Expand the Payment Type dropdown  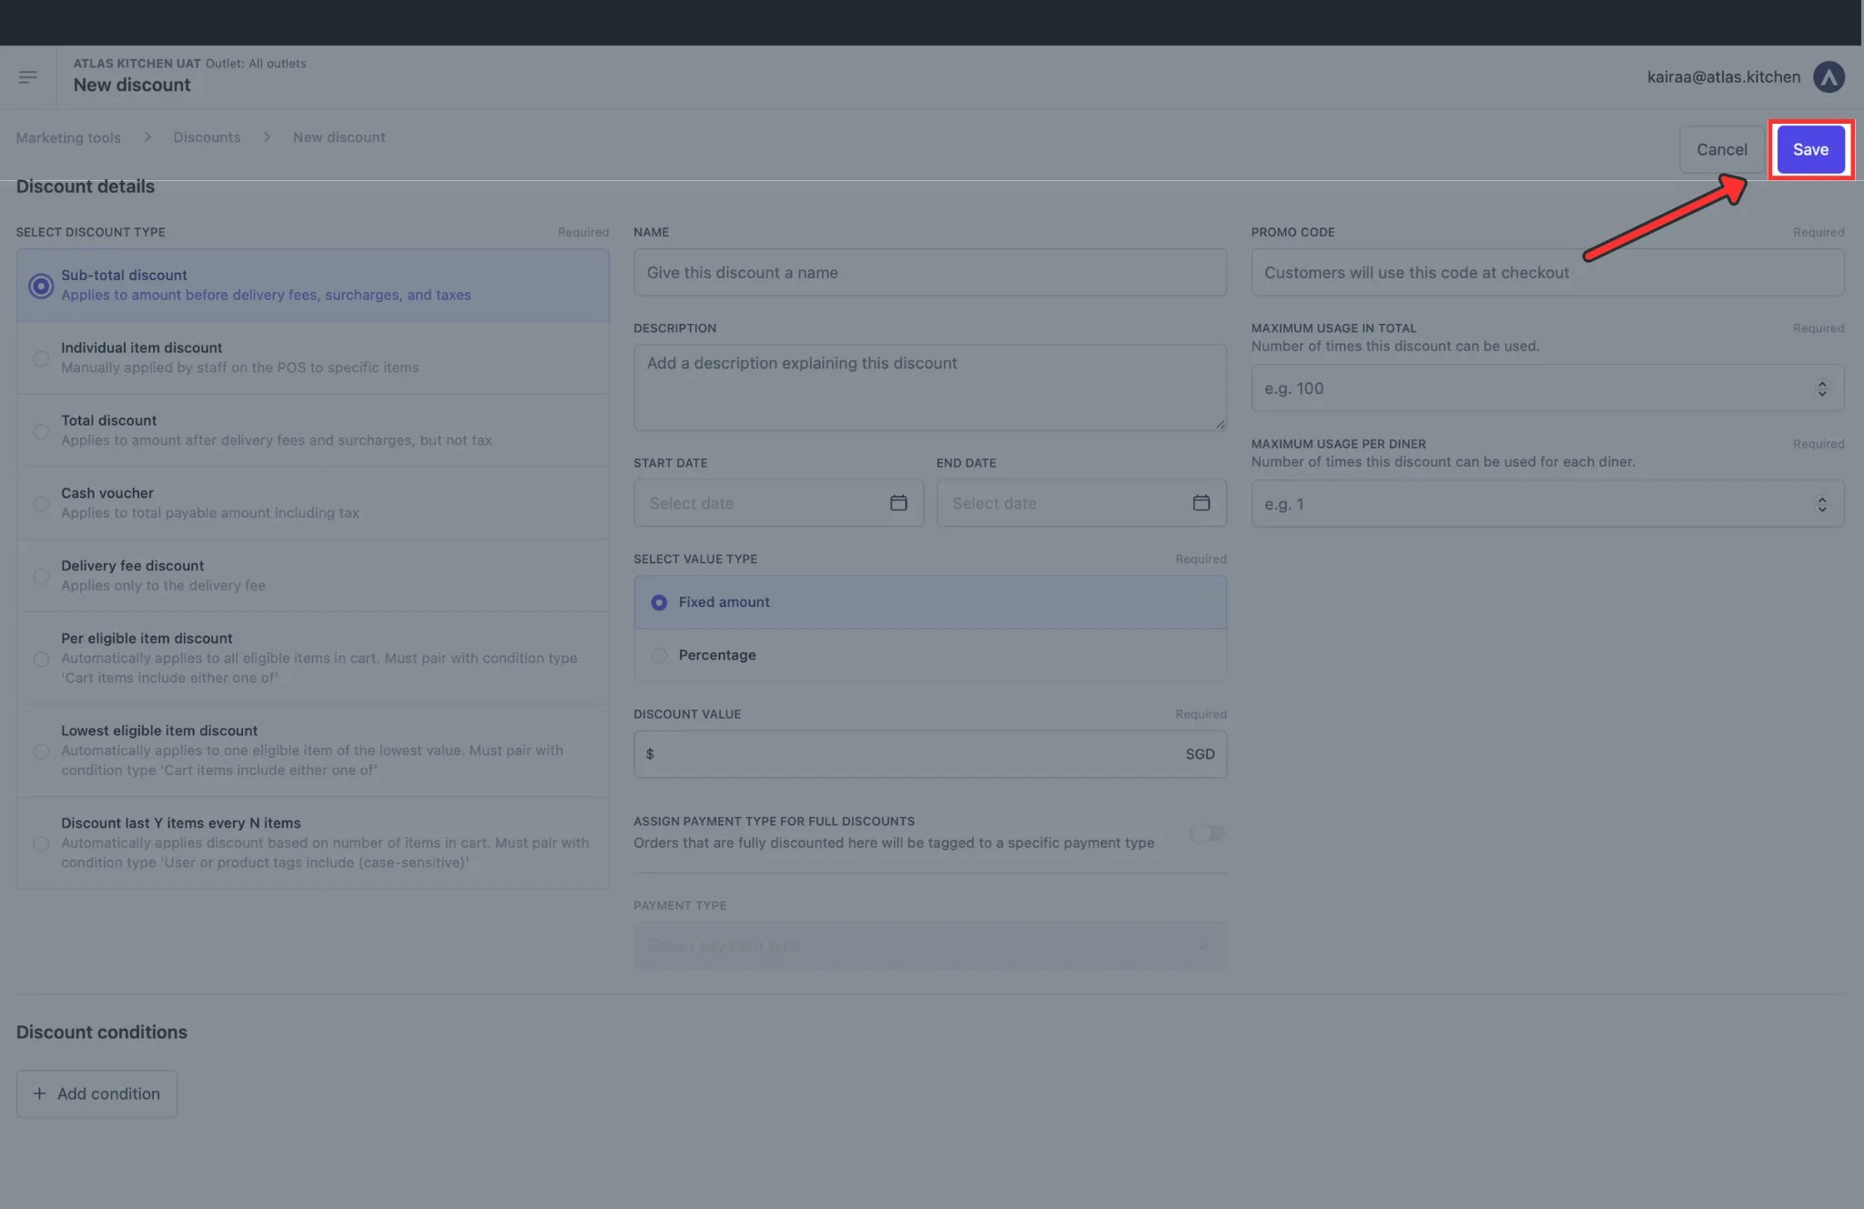tap(929, 946)
